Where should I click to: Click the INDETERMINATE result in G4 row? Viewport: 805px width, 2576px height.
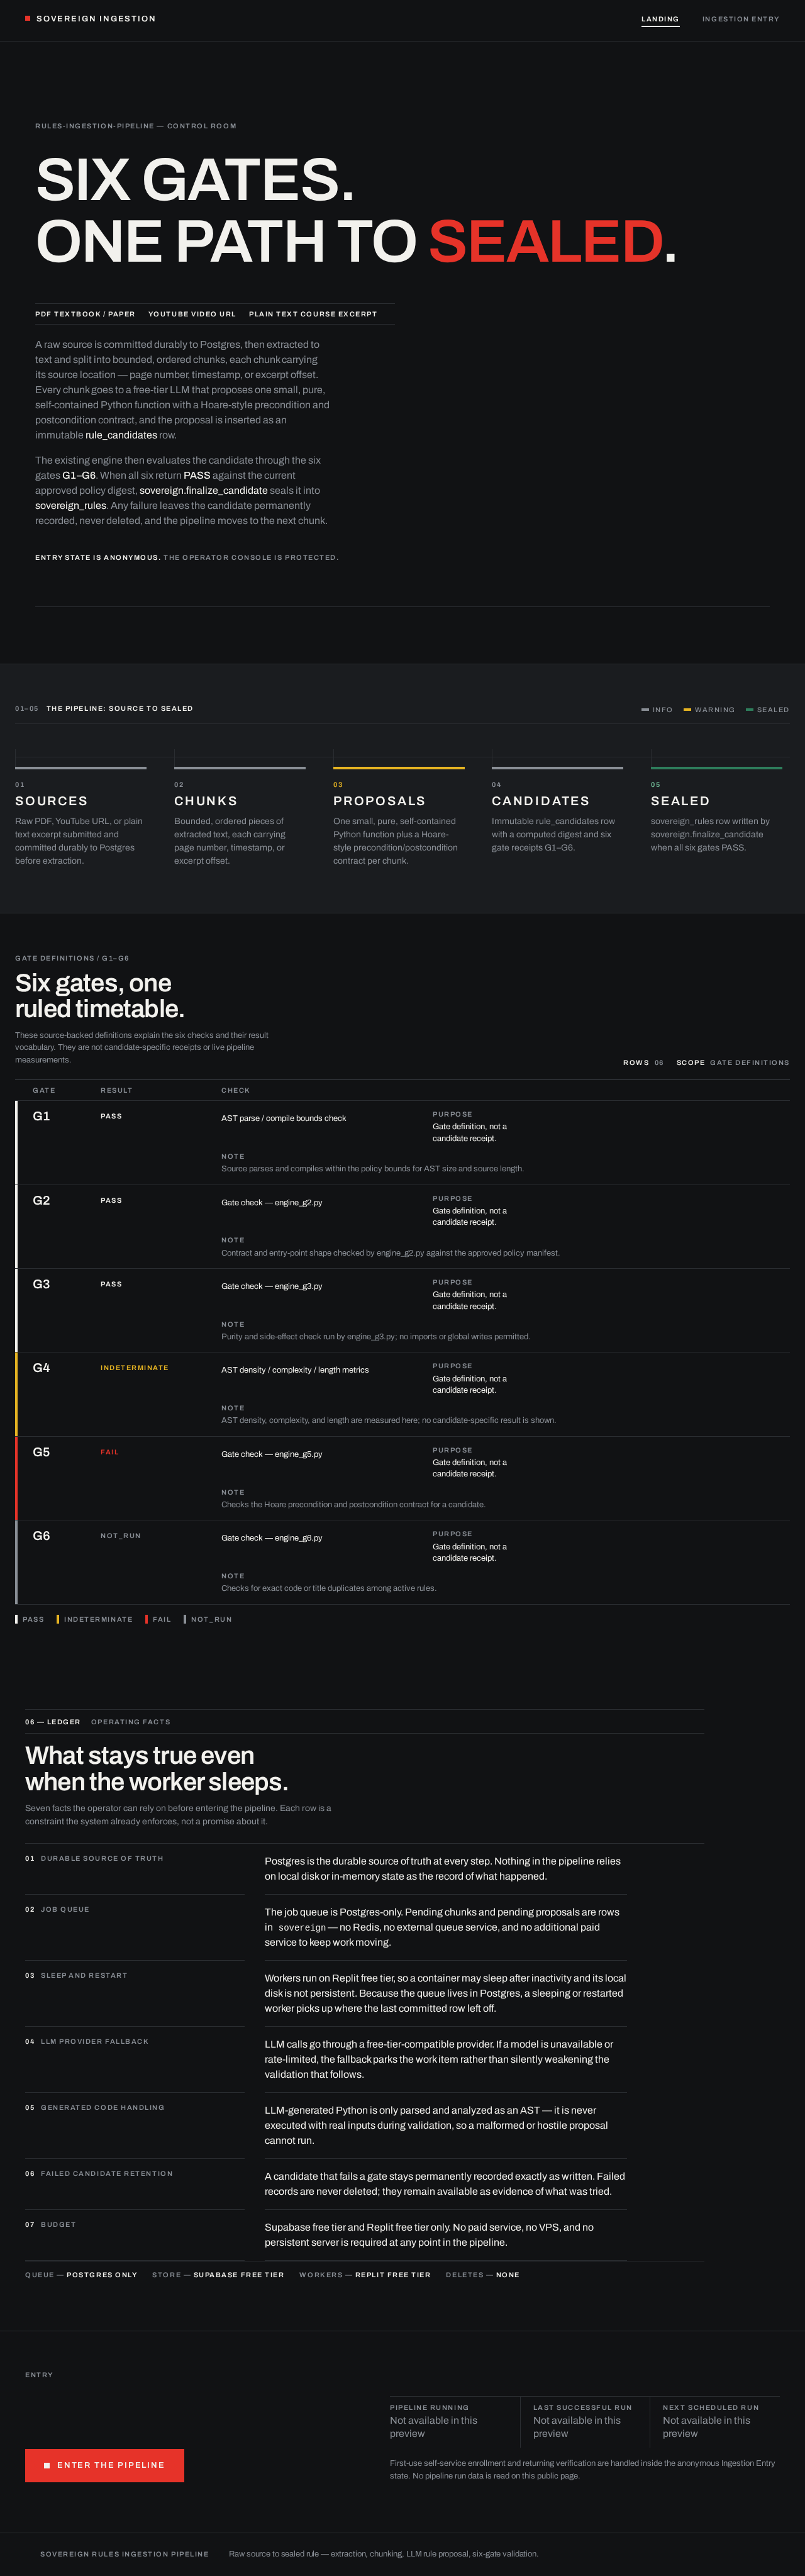(x=134, y=1368)
